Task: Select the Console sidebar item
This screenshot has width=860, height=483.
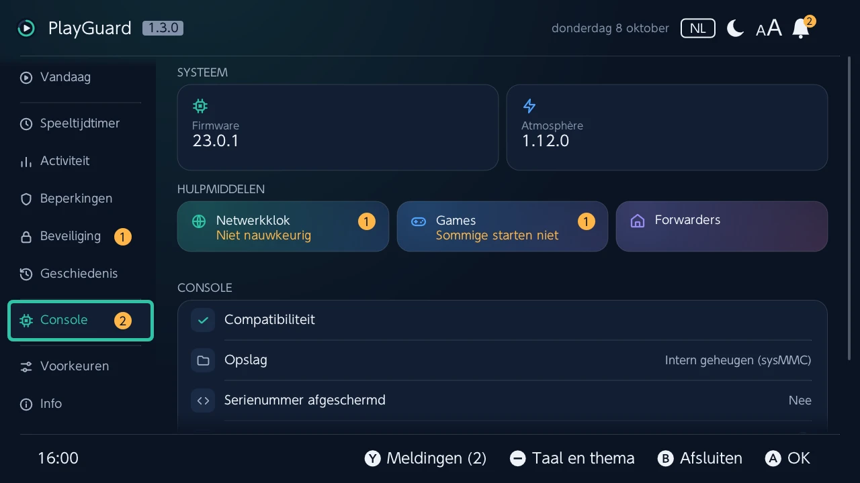Action: click(81, 321)
